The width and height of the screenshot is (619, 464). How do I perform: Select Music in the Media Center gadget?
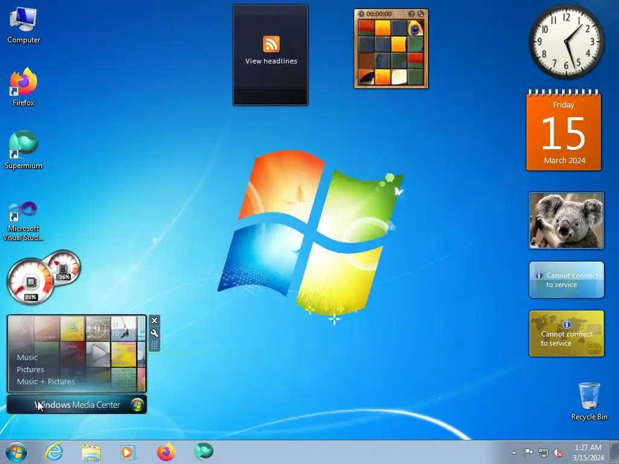click(x=27, y=358)
